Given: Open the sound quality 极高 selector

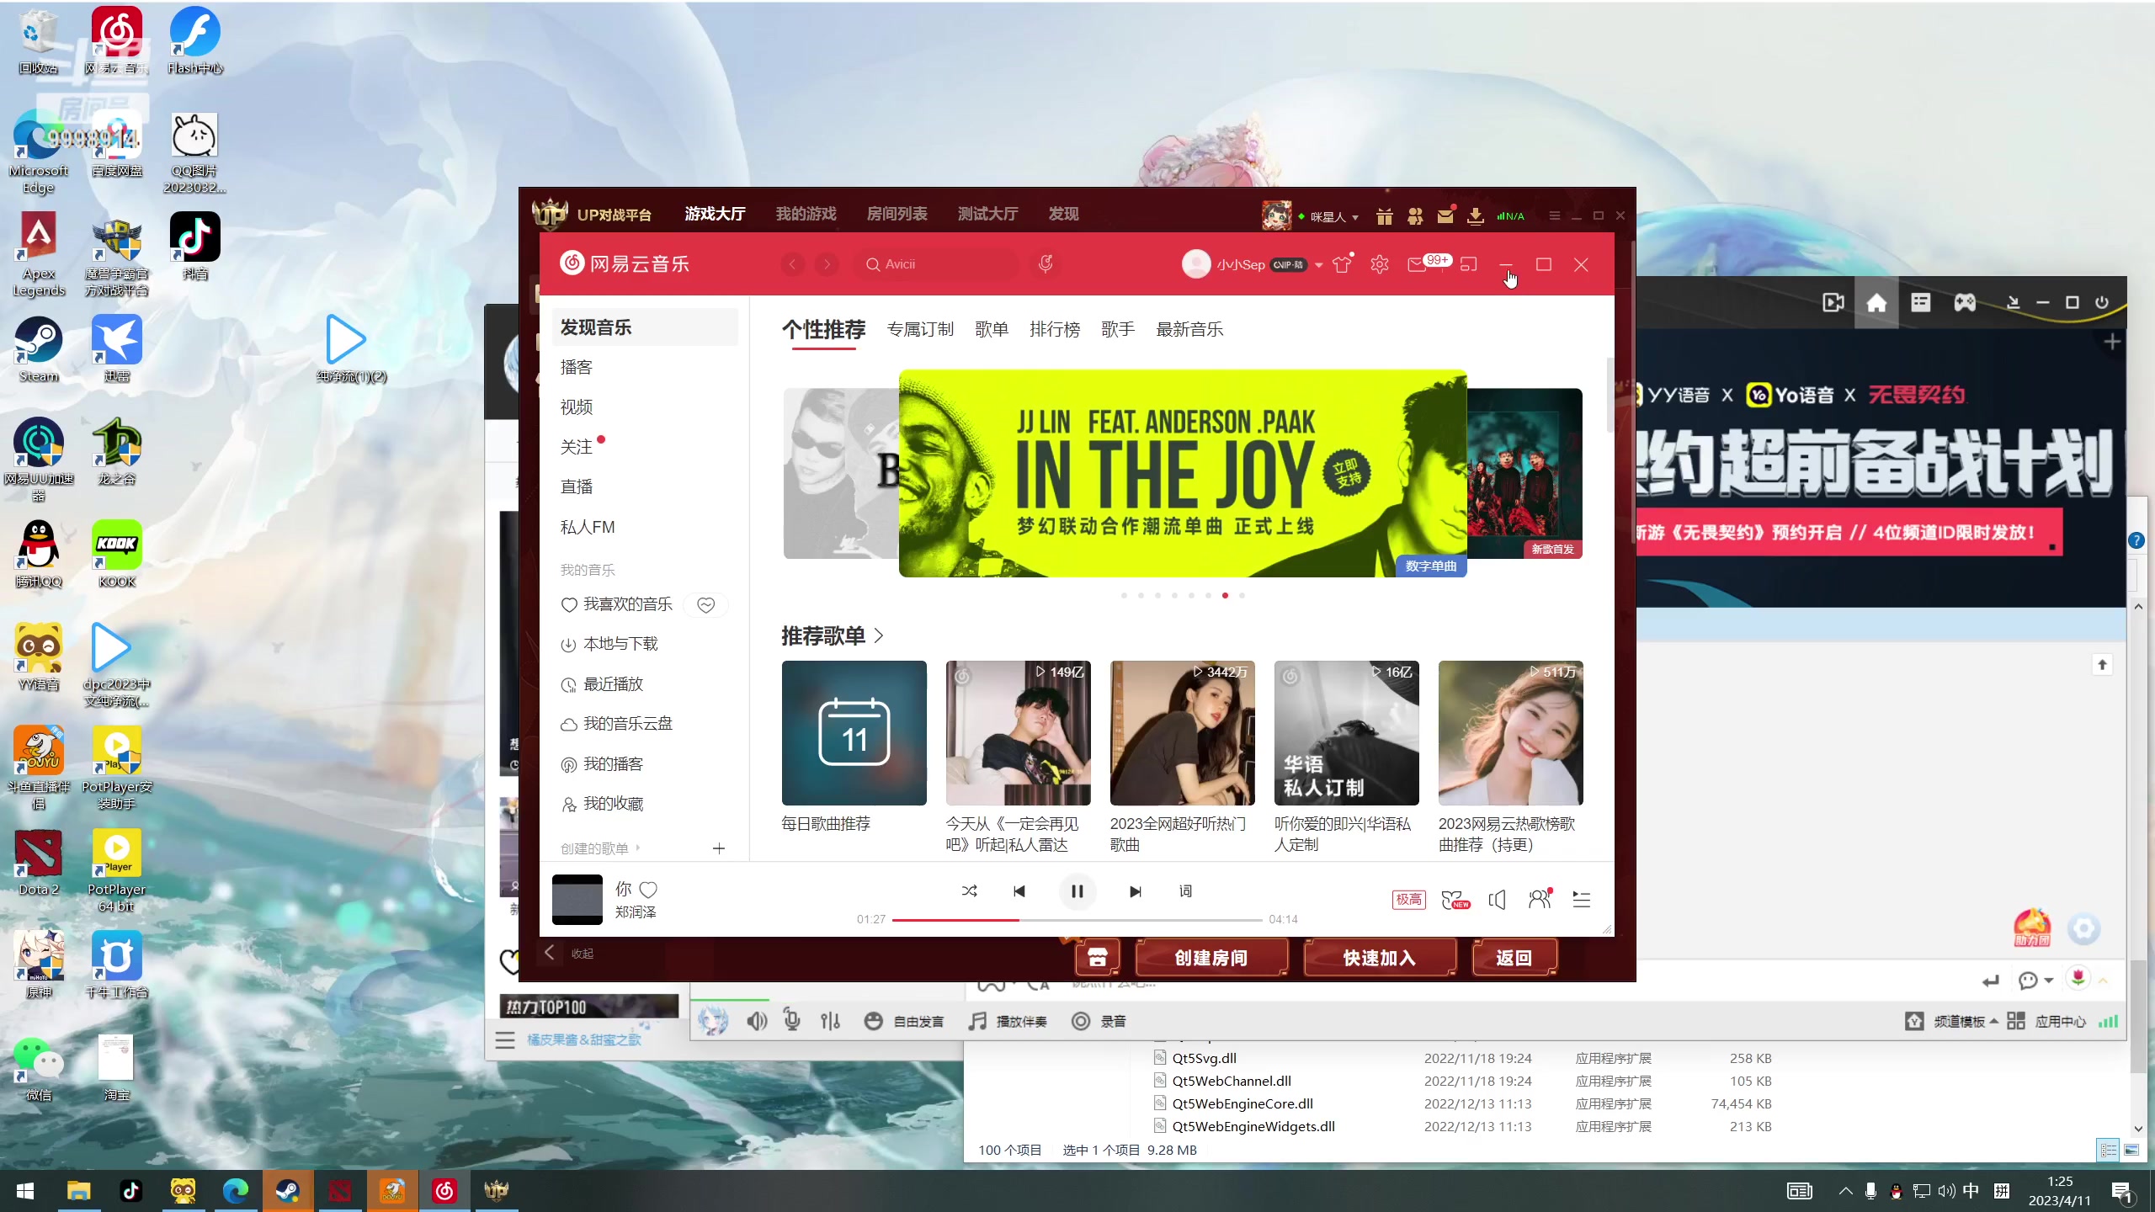Looking at the screenshot, I should 1408,900.
